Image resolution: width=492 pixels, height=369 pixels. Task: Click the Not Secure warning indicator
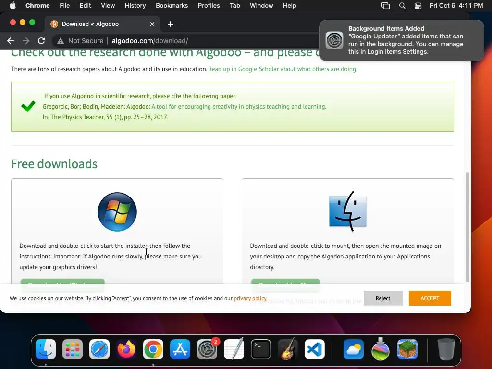click(80, 41)
